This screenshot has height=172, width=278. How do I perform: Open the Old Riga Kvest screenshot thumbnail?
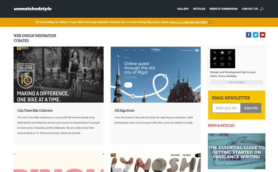[156, 75]
